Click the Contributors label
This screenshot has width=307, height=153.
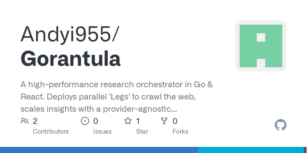point(51,132)
